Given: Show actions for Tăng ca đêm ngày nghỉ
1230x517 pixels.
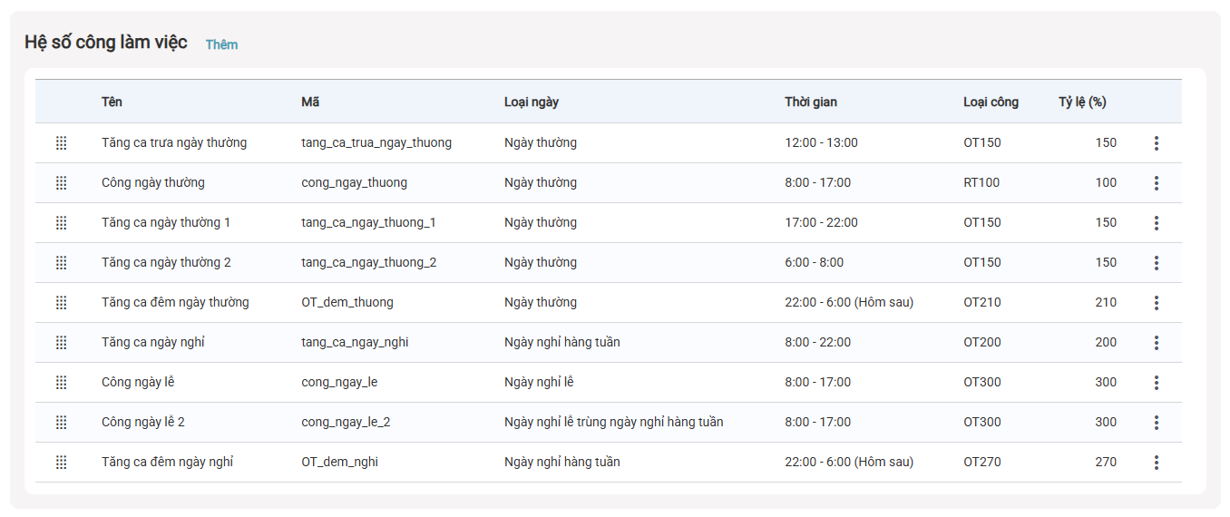Looking at the screenshot, I should tap(1156, 462).
